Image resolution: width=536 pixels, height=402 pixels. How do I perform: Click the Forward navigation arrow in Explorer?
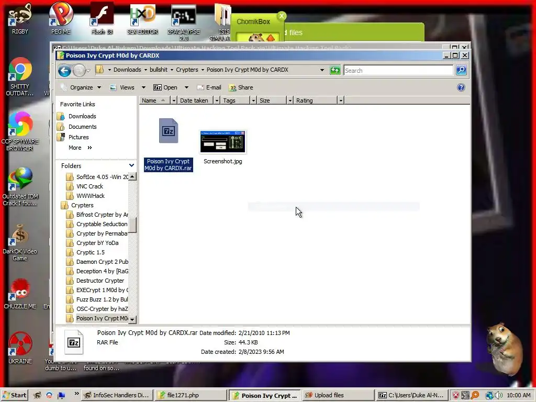79,71
